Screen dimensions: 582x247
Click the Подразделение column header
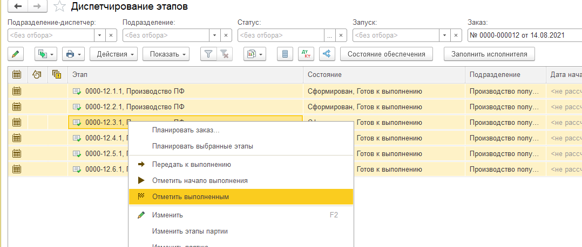tap(505, 75)
